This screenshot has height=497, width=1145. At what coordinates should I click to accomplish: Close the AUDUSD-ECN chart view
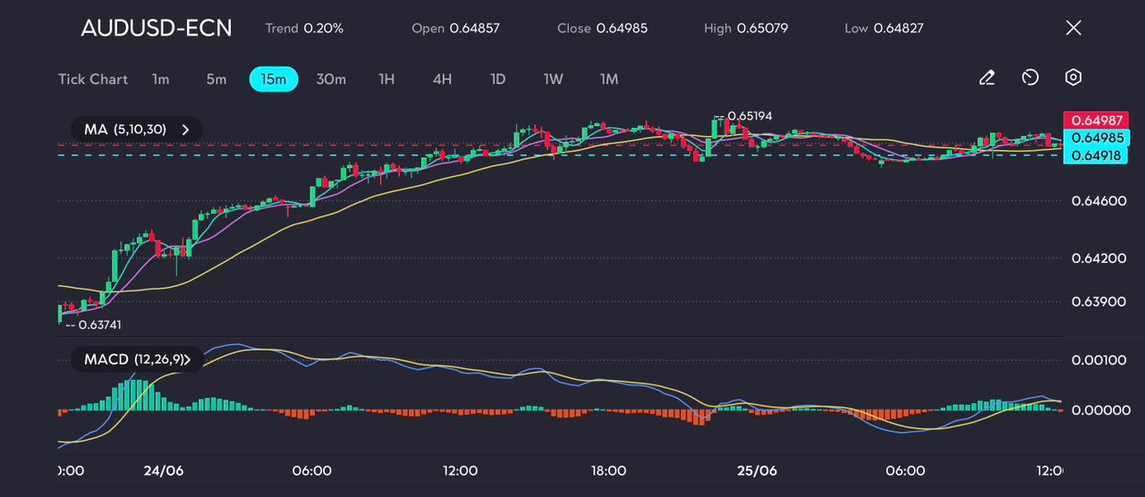pos(1073,28)
